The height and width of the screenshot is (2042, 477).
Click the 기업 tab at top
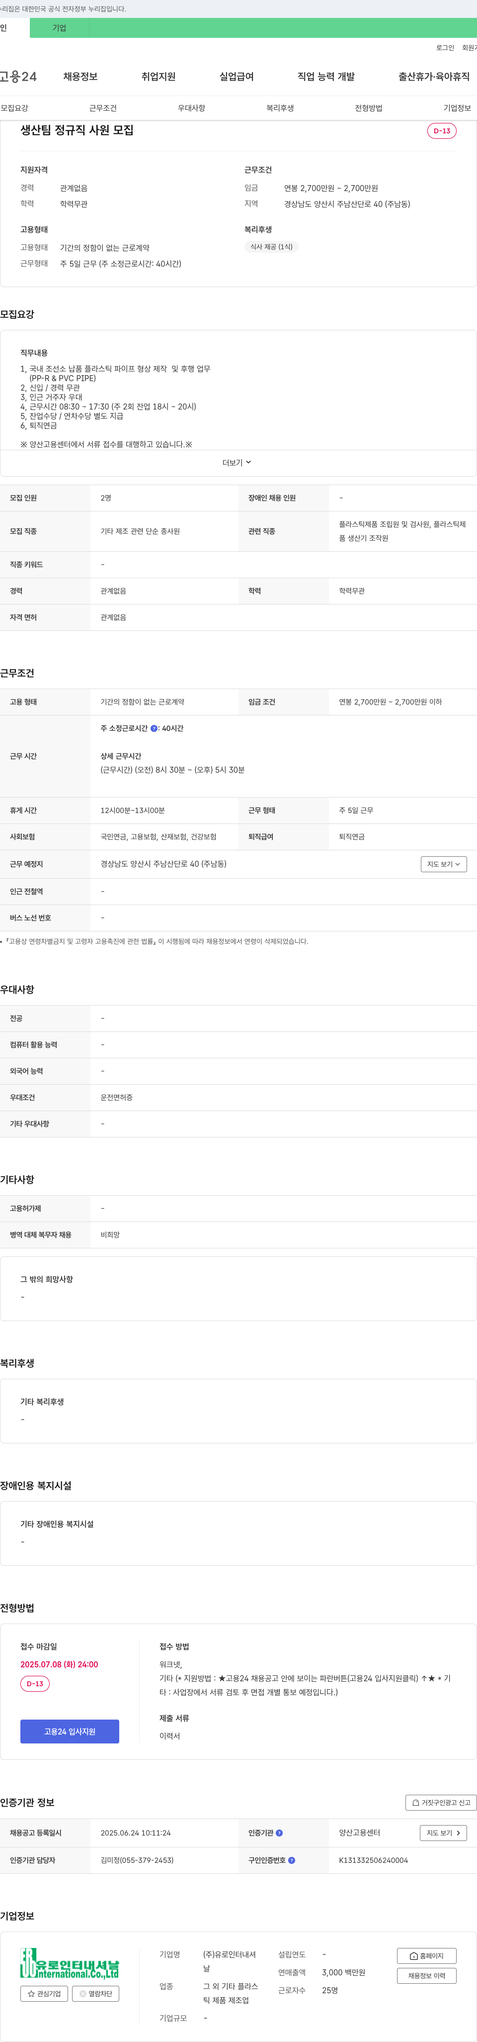click(x=59, y=28)
